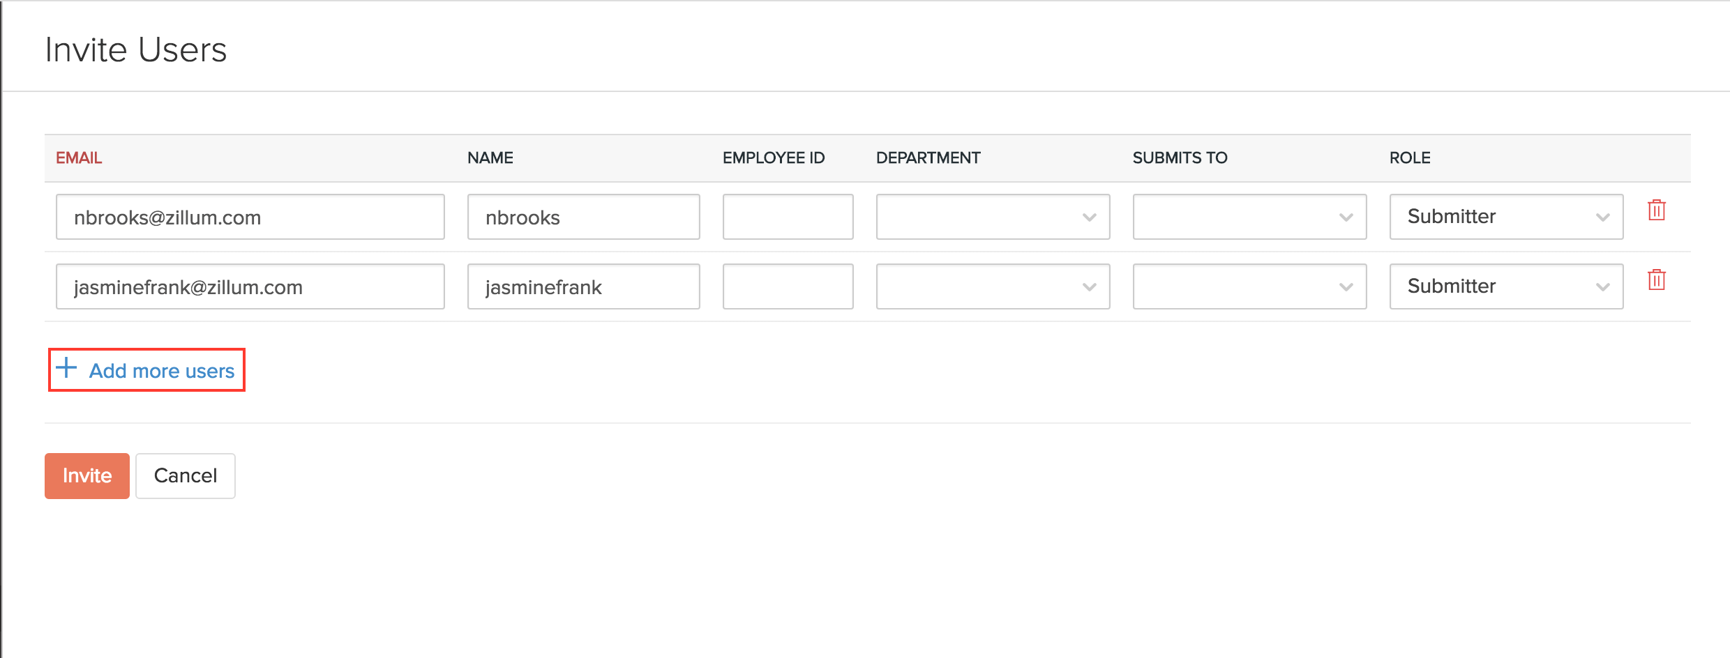Click the Invite button
Screen dimensions: 1730x658
click(x=86, y=475)
